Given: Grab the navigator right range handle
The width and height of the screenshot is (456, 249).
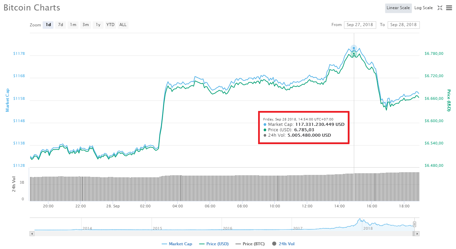Looking at the screenshot, I should tap(414, 224).
